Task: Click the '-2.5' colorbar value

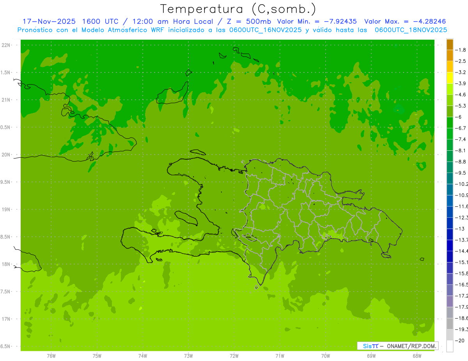Action: (461, 61)
